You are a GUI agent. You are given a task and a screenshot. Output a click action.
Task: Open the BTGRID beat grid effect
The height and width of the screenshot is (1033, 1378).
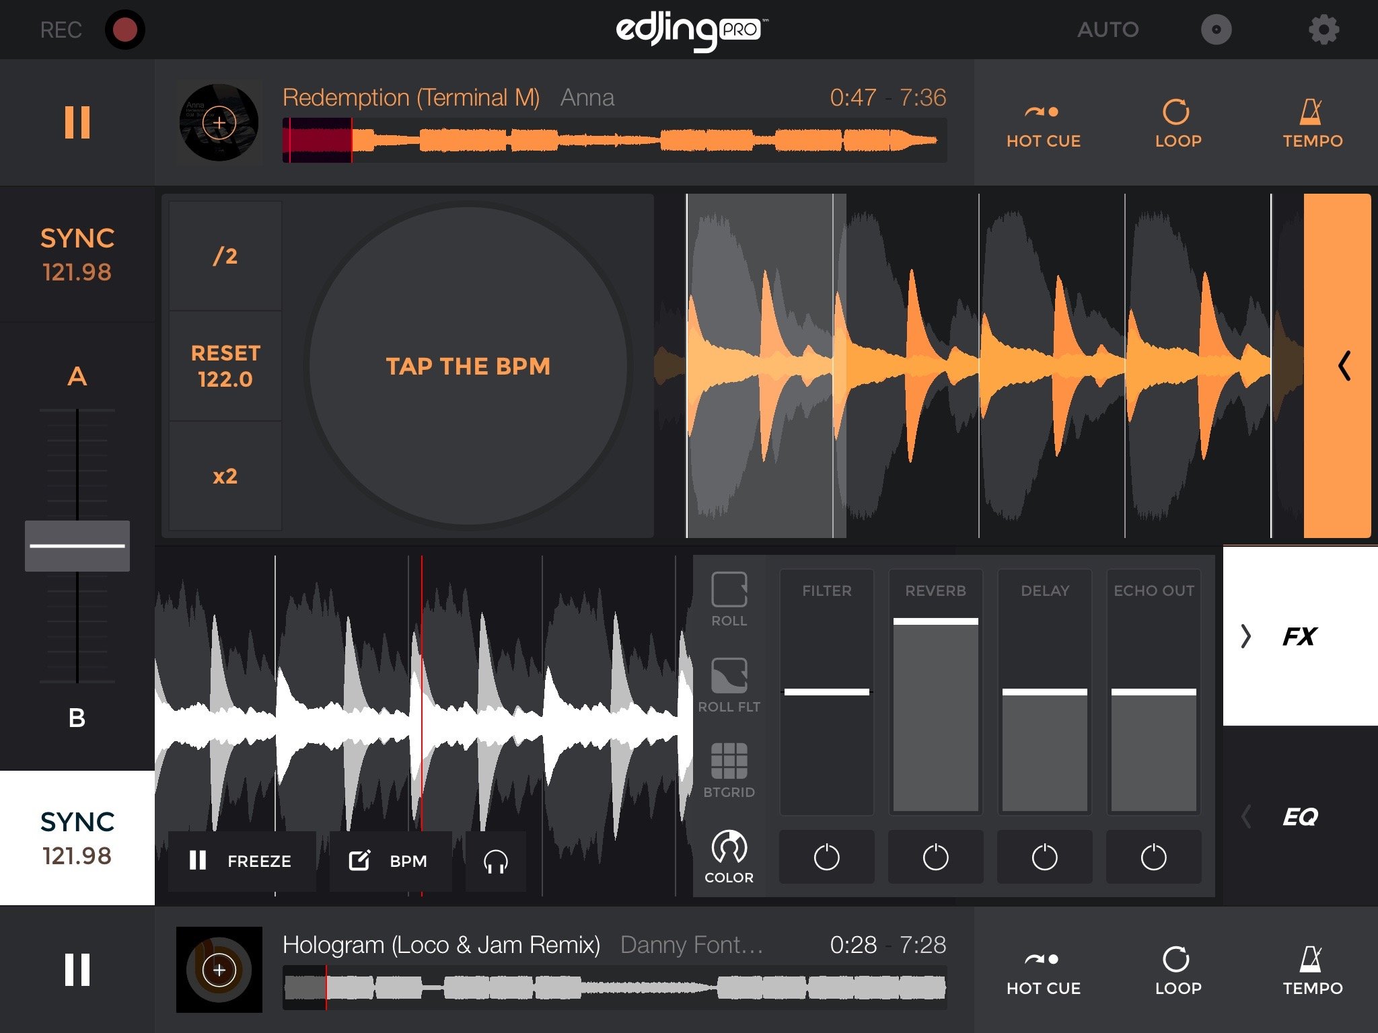(x=729, y=770)
